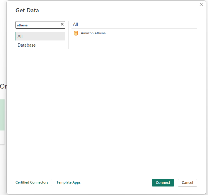Open the Certified Connectors link
Viewport: 208px width, 195px height.
point(32,182)
